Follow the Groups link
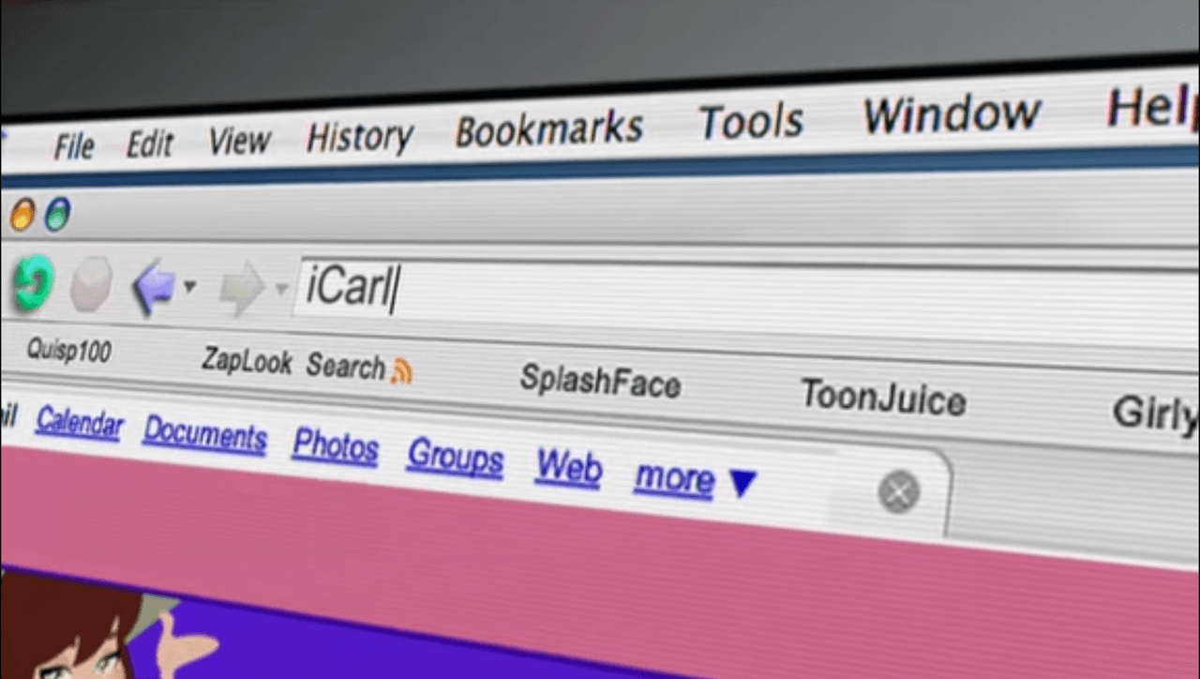The image size is (1200, 679). coord(456,457)
